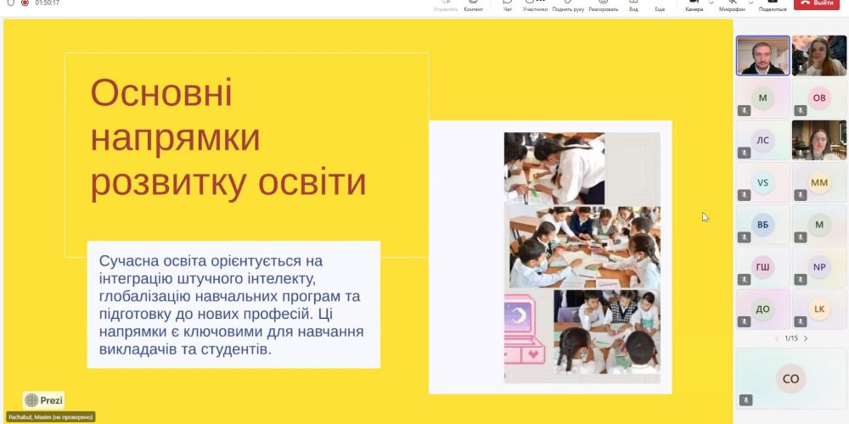Click the red recording indicator icon

(x=24, y=3)
